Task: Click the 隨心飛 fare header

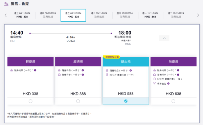Action: click(x=126, y=61)
